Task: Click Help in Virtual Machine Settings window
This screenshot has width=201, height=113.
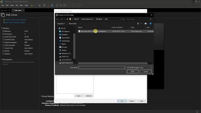Action: click(141, 101)
